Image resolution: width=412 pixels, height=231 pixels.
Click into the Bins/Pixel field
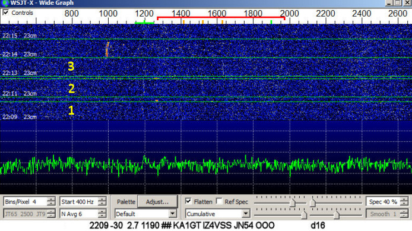coord(26,201)
